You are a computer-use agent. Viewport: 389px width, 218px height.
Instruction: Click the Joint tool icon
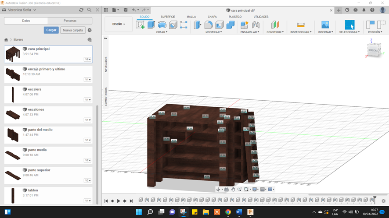[x=256, y=25]
